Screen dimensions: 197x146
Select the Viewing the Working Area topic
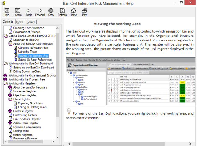pyautogui.click(x=33, y=56)
